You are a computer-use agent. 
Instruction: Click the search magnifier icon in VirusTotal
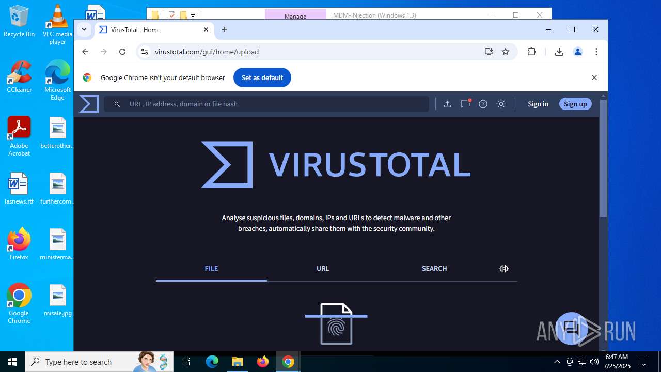tap(117, 104)
